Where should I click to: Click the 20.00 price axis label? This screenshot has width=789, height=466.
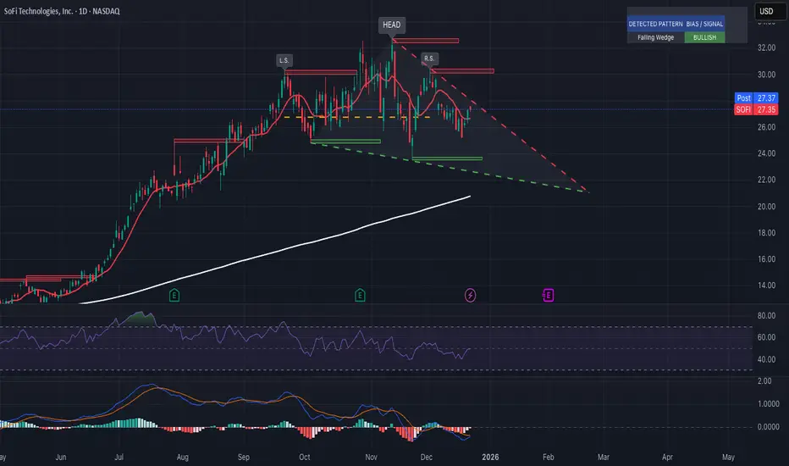click(766, 207)
